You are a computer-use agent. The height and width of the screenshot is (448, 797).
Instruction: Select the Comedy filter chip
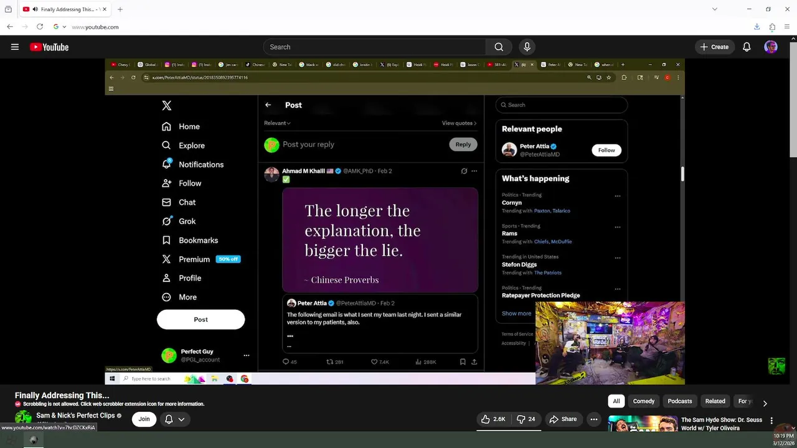click(644, 401)
